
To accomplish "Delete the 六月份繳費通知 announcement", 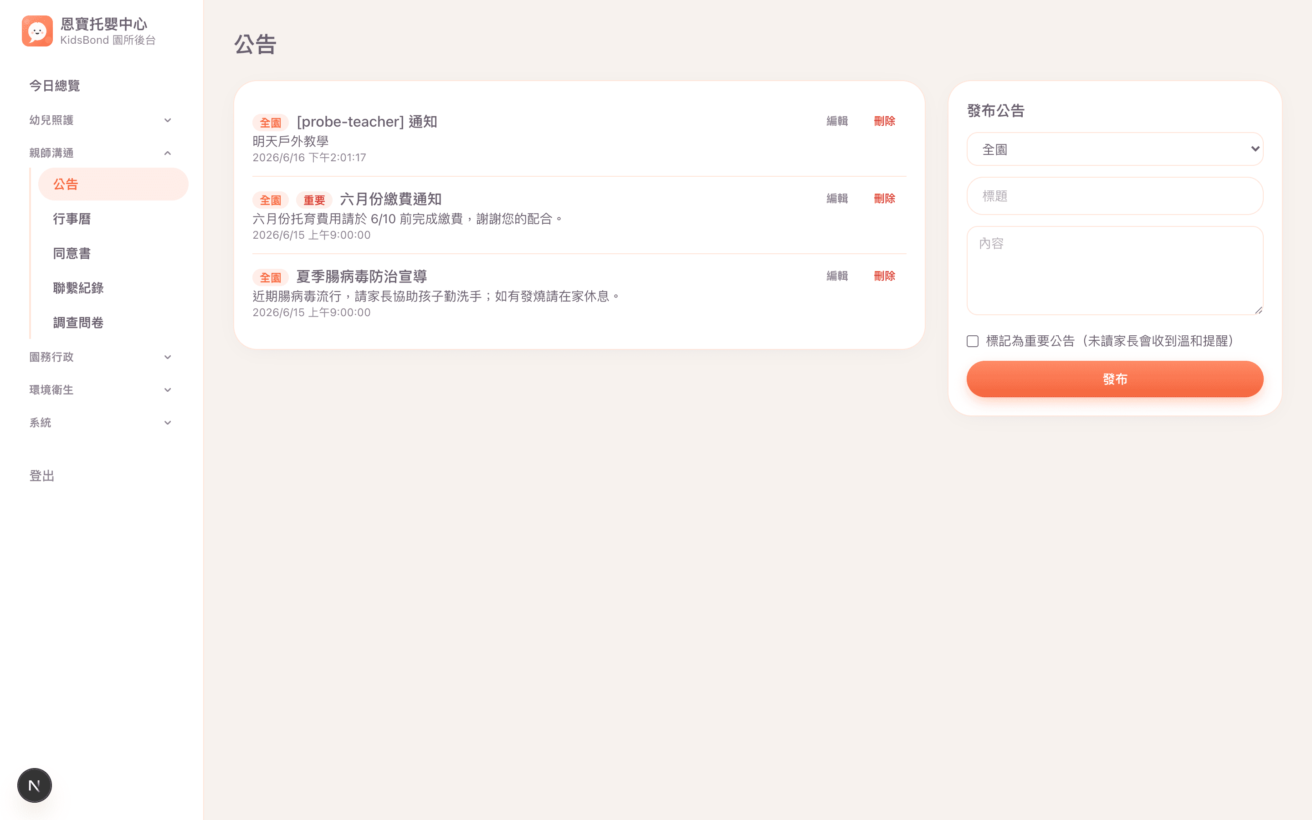I will (x=884, y=199).
